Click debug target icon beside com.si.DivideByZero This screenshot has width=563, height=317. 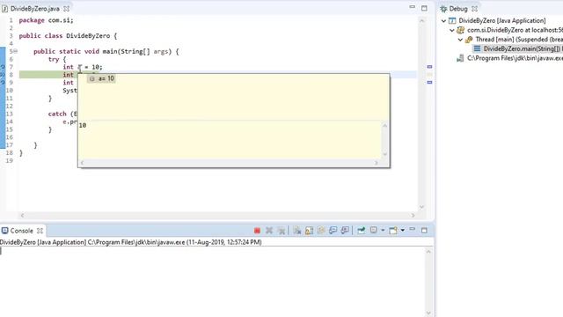pos(461,30)
